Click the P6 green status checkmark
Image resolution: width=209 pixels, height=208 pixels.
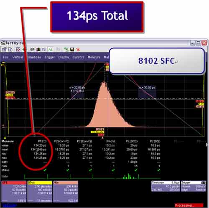(159, 170)
